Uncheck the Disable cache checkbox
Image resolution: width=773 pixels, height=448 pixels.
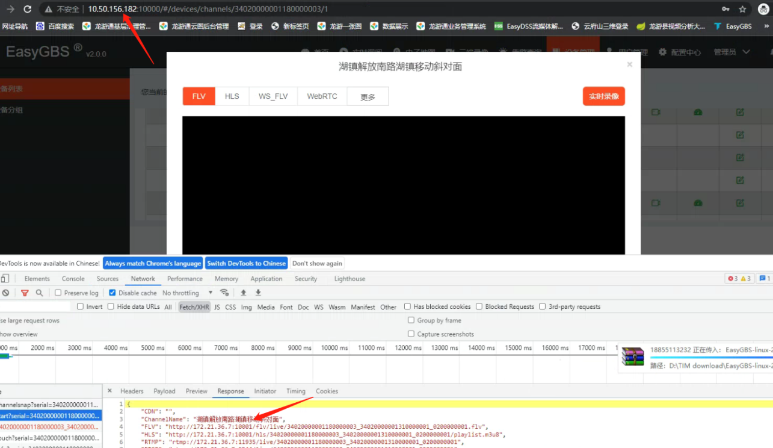[x=112, y=293]
